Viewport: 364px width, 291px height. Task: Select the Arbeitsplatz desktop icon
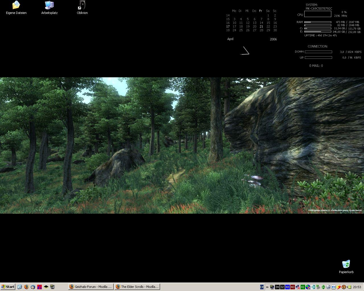49,8
